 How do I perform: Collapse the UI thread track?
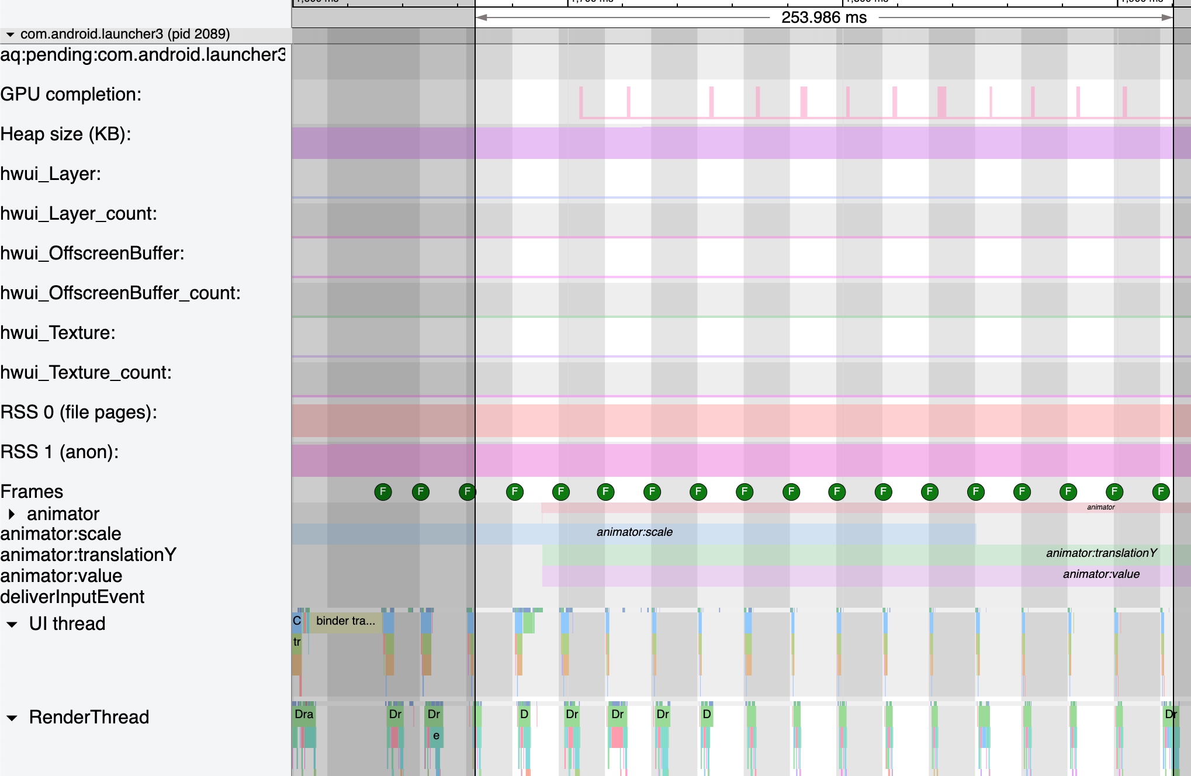(x=12, y=624)
